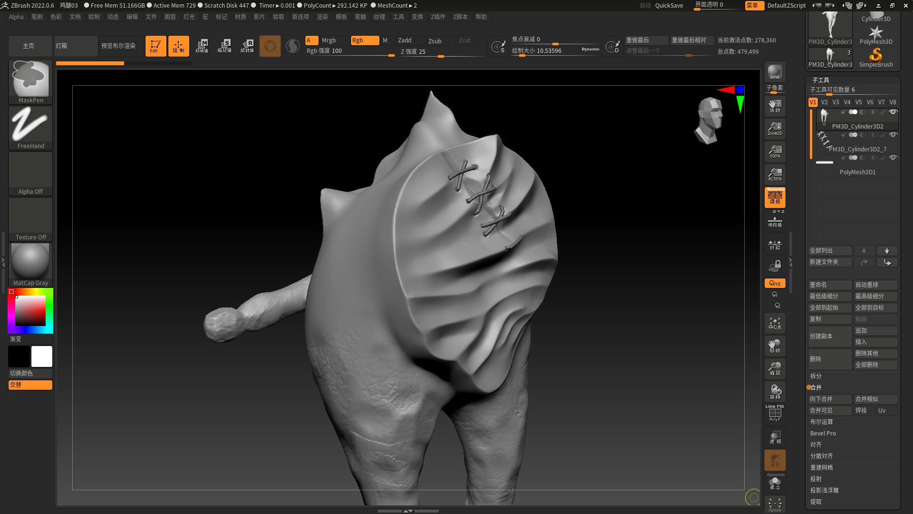Hide the PM3D_Cylinder3D2 subtool eye icon

click(x=894, y=112)
